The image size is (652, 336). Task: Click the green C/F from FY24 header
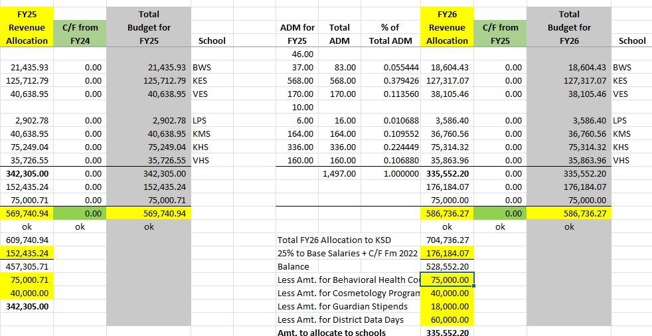pyautogui.click(x=80, y=33)
